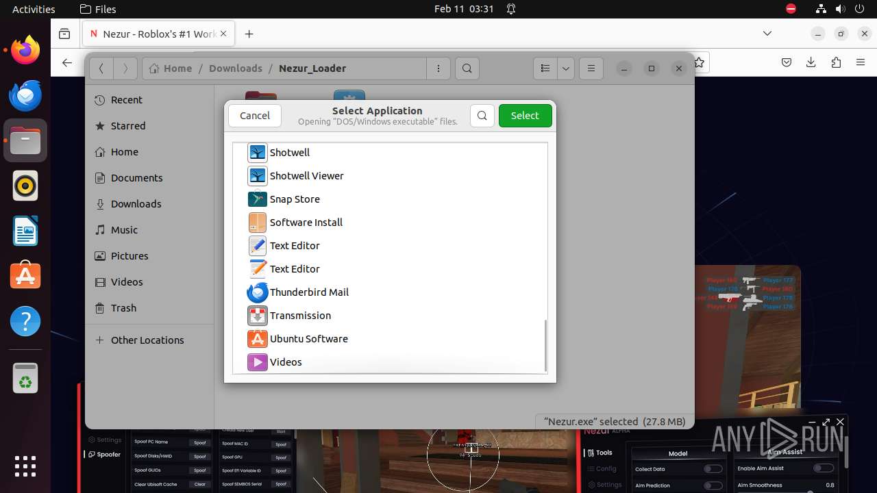Go to Home in Files sidebar

coord(149,152)
